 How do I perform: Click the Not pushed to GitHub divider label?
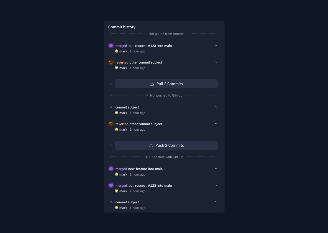coord(166,95)
